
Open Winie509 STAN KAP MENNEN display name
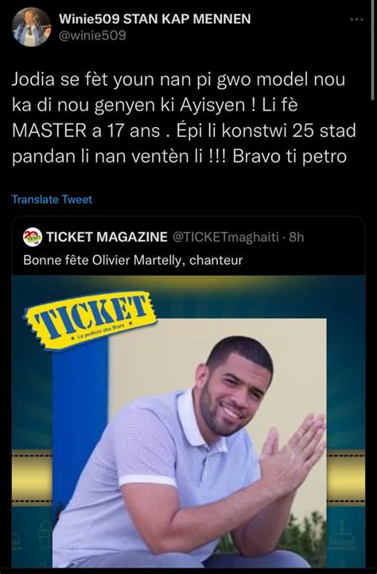tap(154, 19)
